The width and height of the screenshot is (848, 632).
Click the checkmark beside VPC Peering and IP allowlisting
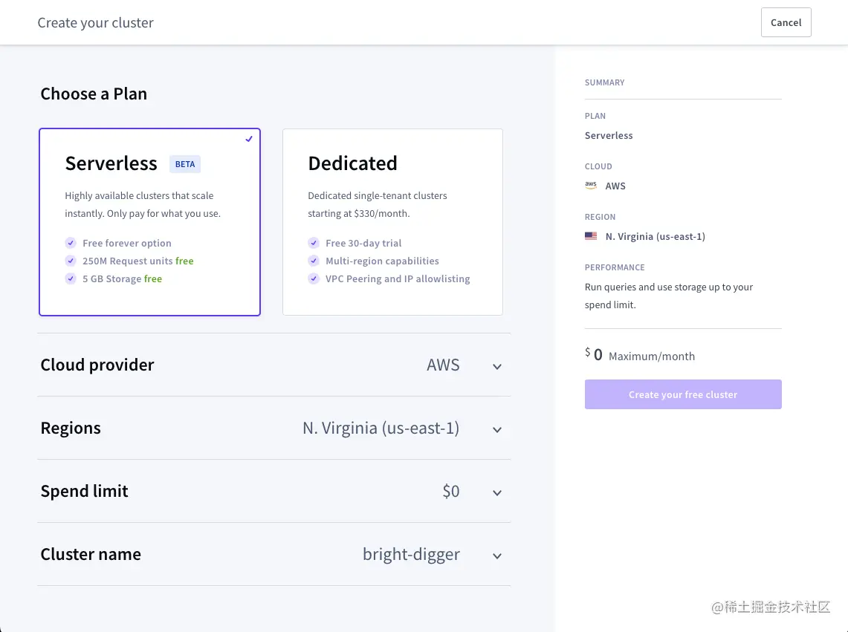[x=314, y=278]
